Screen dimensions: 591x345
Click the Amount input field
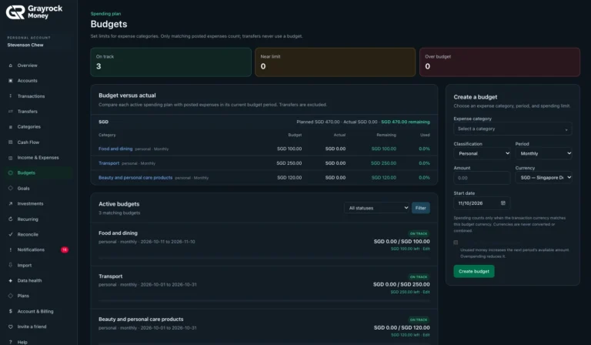tap(482, 178)
